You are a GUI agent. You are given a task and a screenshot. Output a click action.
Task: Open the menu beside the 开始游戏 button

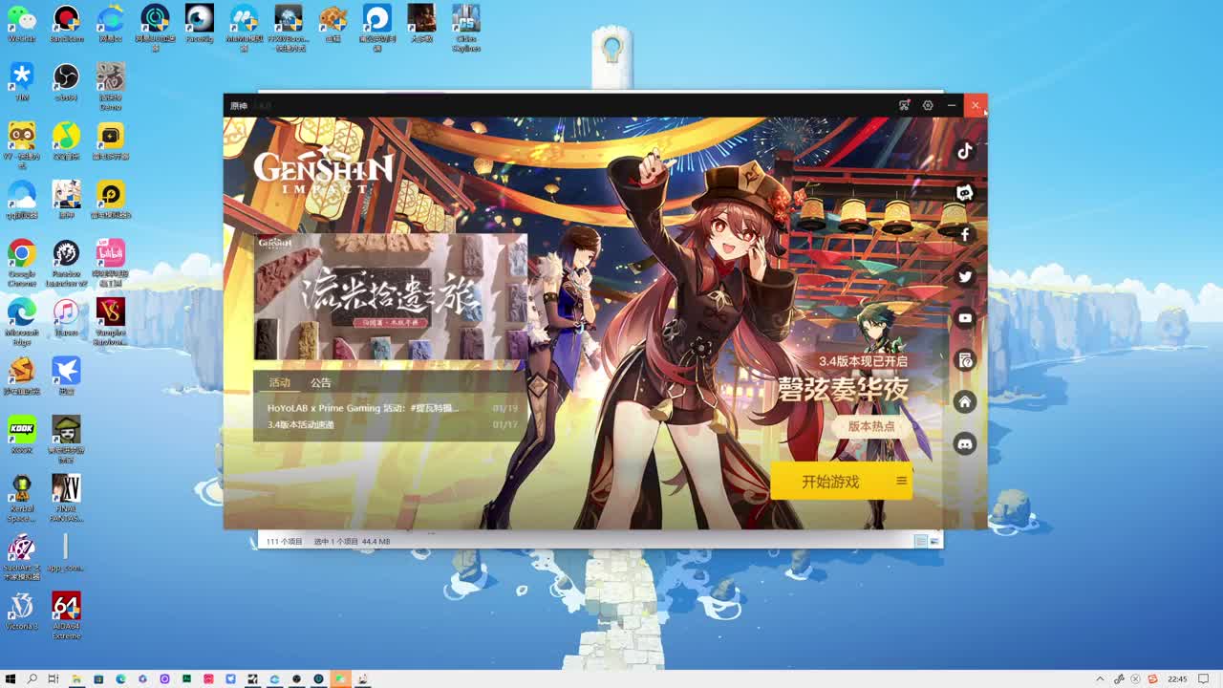(x=901, y=482)
